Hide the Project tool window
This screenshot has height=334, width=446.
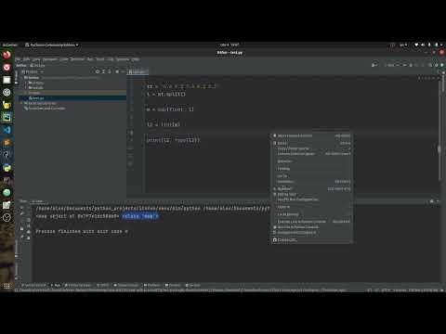click(x=123, y=71)
